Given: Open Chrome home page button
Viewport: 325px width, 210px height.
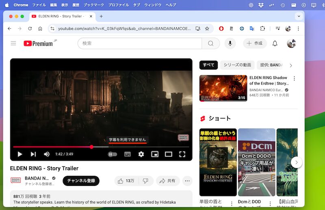Looking at the screenshot, I should (40, 28).
